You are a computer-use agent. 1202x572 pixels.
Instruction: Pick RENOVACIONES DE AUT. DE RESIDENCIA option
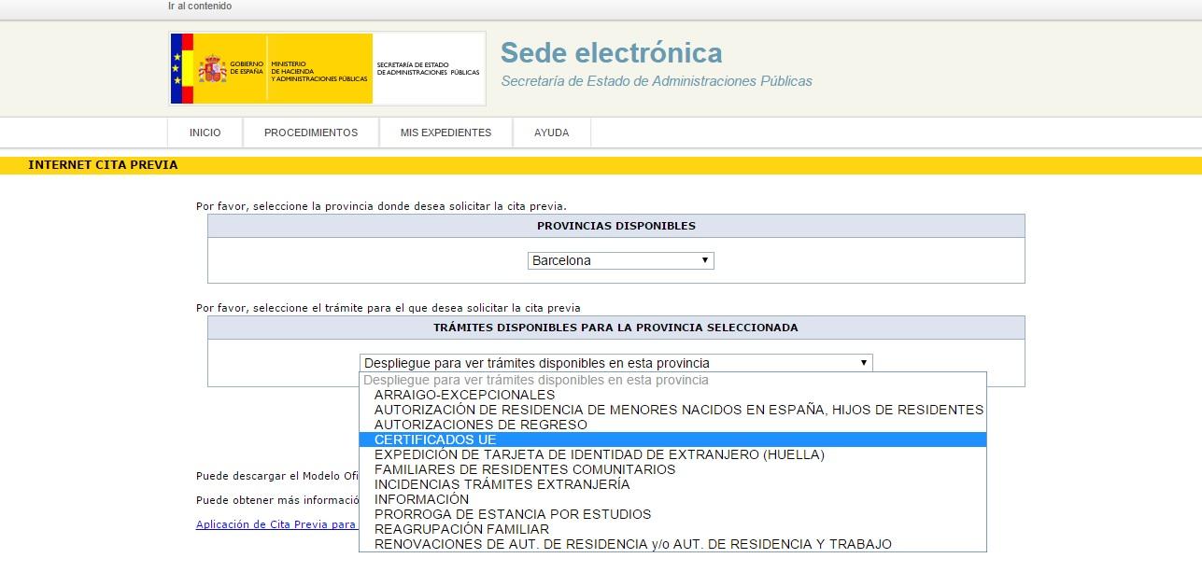[x=632, y=544]
